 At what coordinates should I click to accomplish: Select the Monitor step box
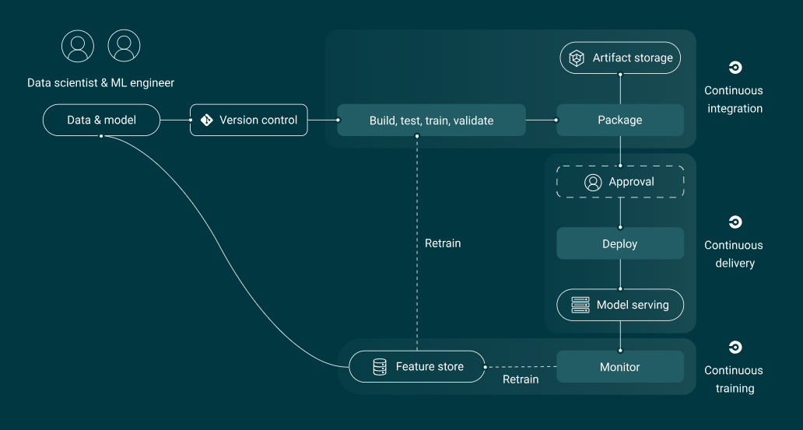620,367
